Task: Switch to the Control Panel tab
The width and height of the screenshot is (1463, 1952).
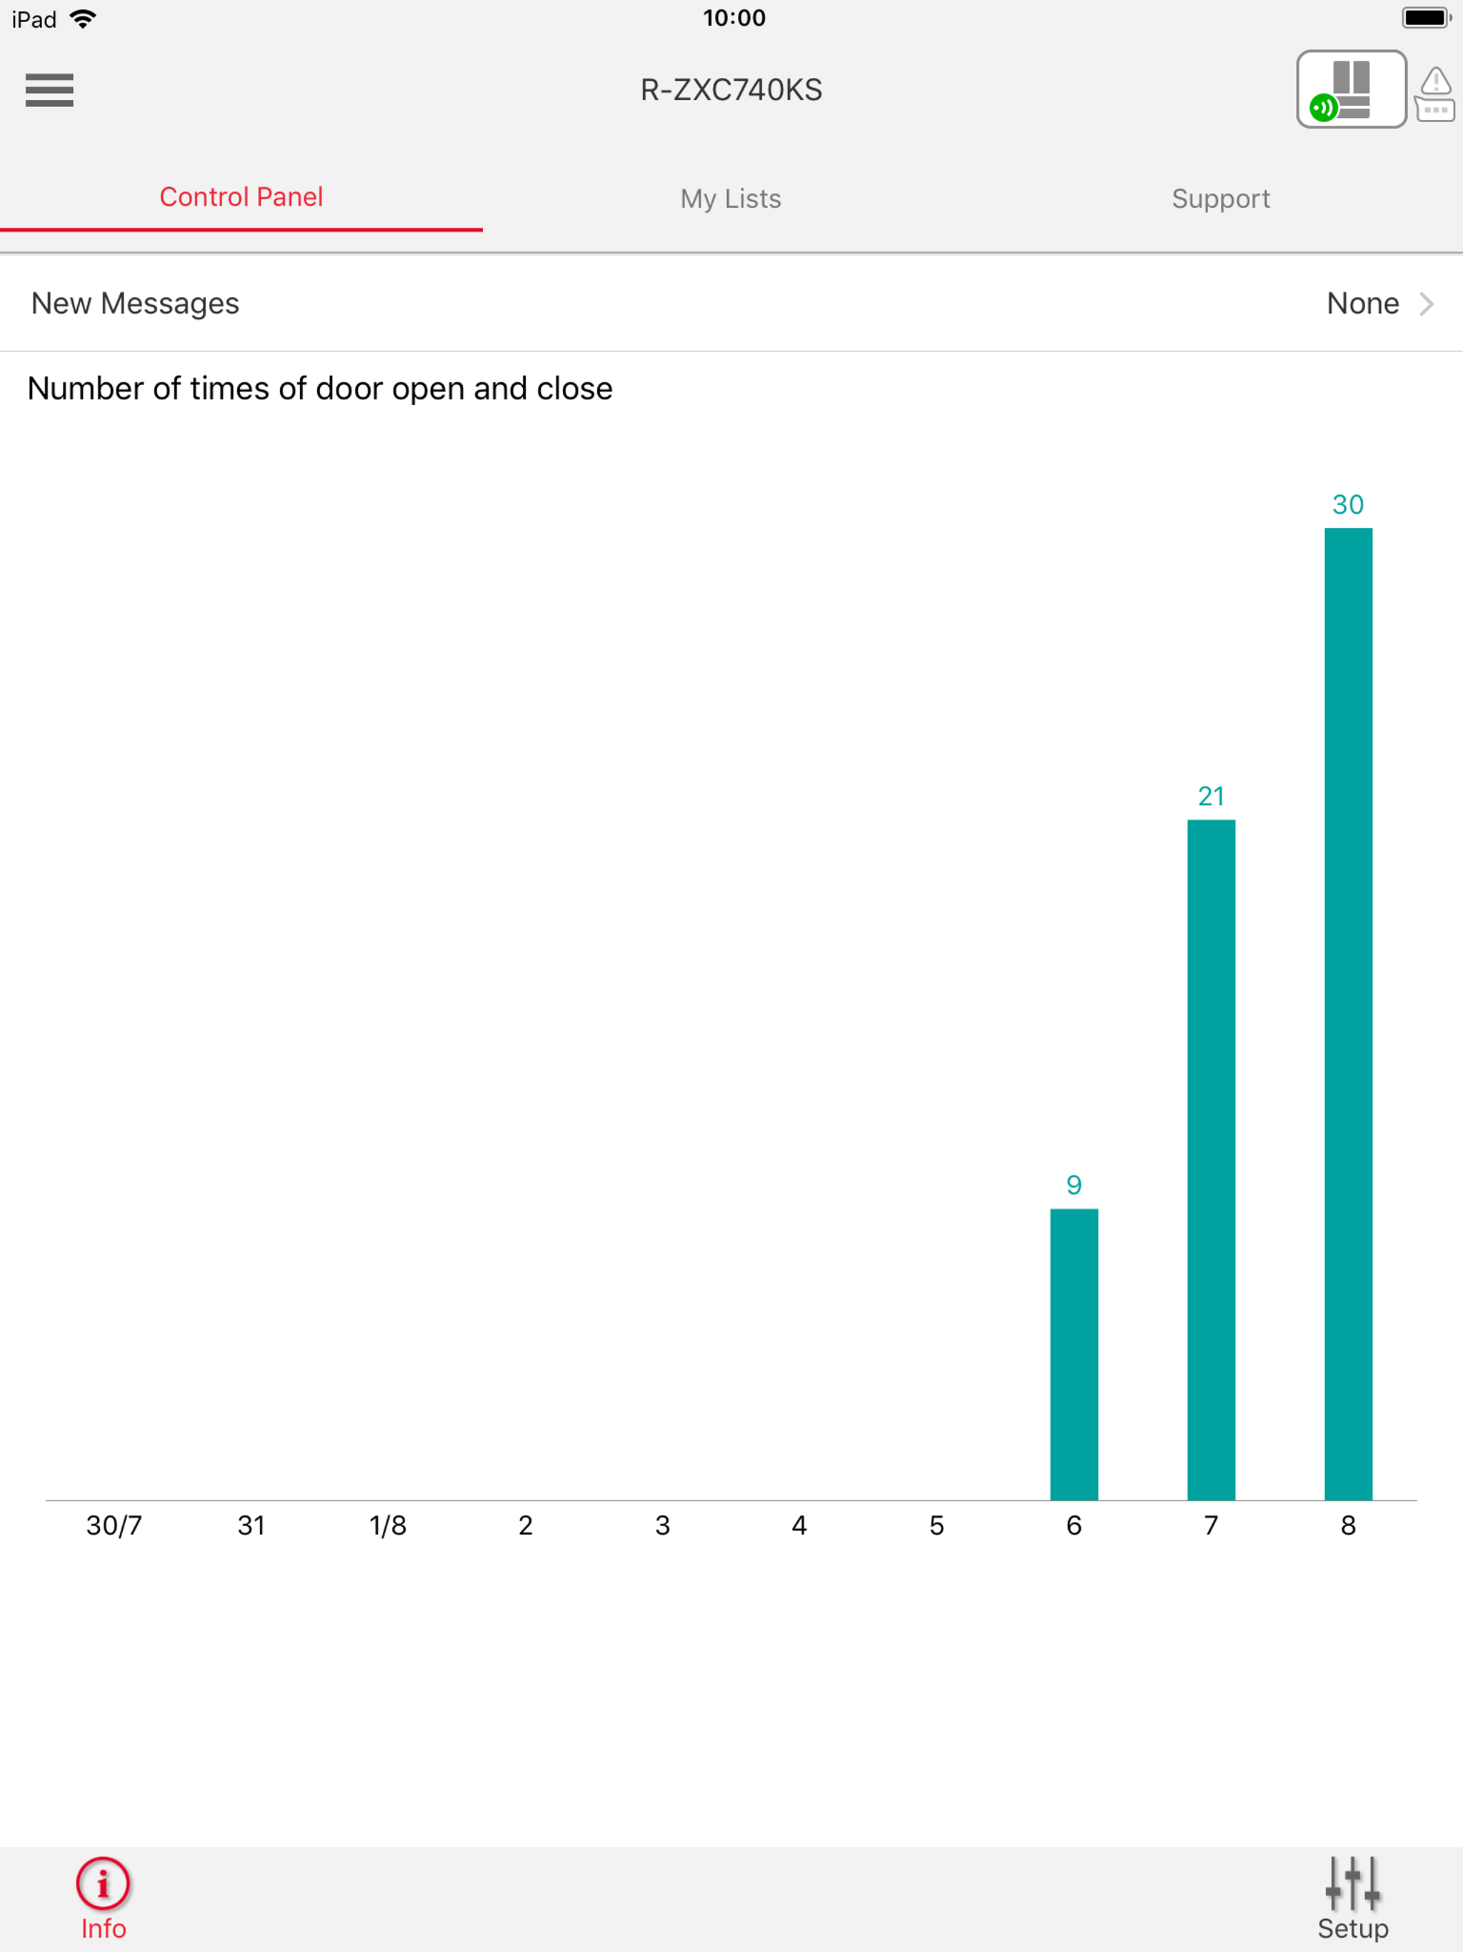Action: point(241,198)
